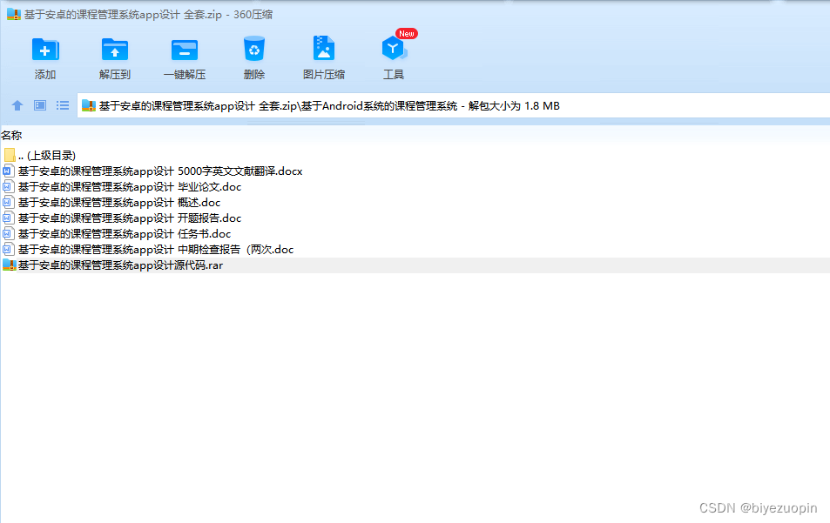Open 开题报告.doc document
Viewport: 830px width, 523px height.
click(x=124, y=218)
